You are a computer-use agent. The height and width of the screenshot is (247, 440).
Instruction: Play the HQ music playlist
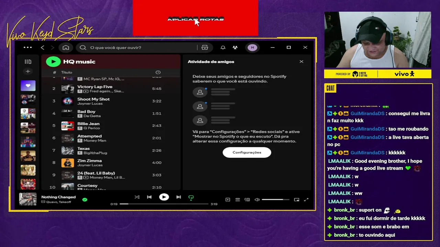[x=53, y=61]
